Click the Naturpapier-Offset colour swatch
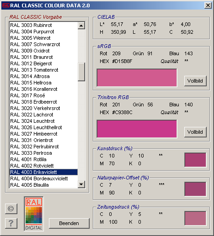 pos(195,189)
